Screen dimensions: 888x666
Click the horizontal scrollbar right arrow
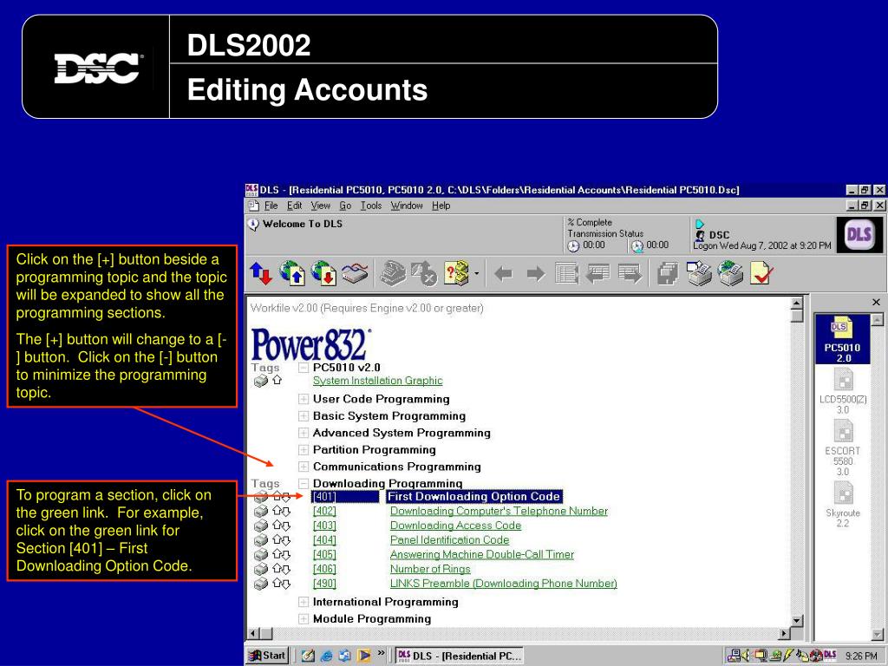(x=784, y=634)
